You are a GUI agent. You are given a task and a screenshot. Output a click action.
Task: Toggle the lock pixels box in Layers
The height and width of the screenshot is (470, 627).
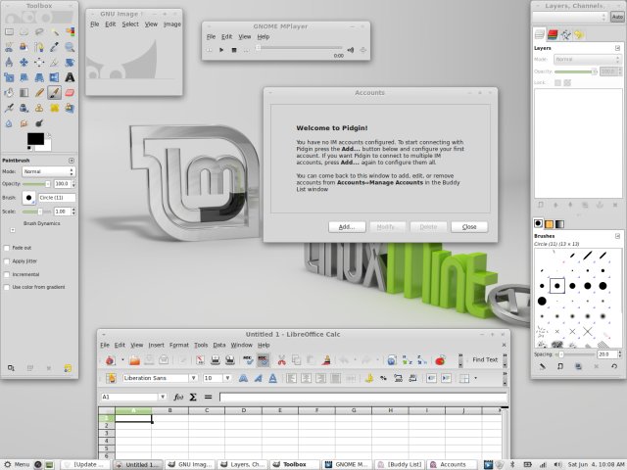pos(557,82)
